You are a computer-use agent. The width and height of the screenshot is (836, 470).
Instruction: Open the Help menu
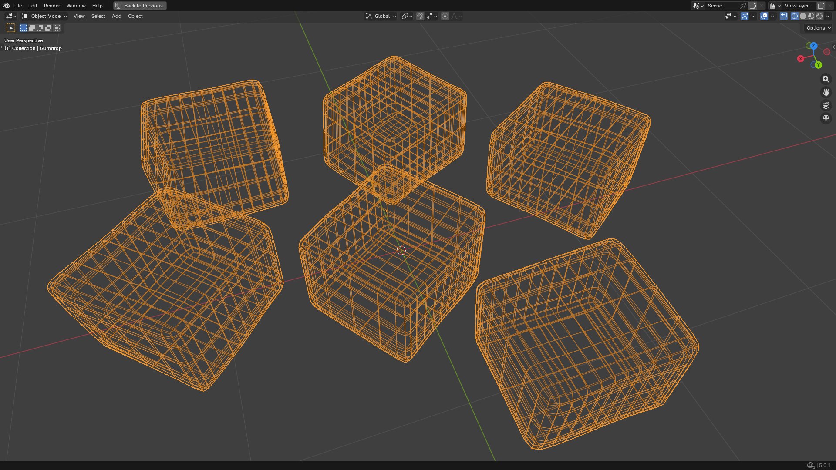point(97,6)
